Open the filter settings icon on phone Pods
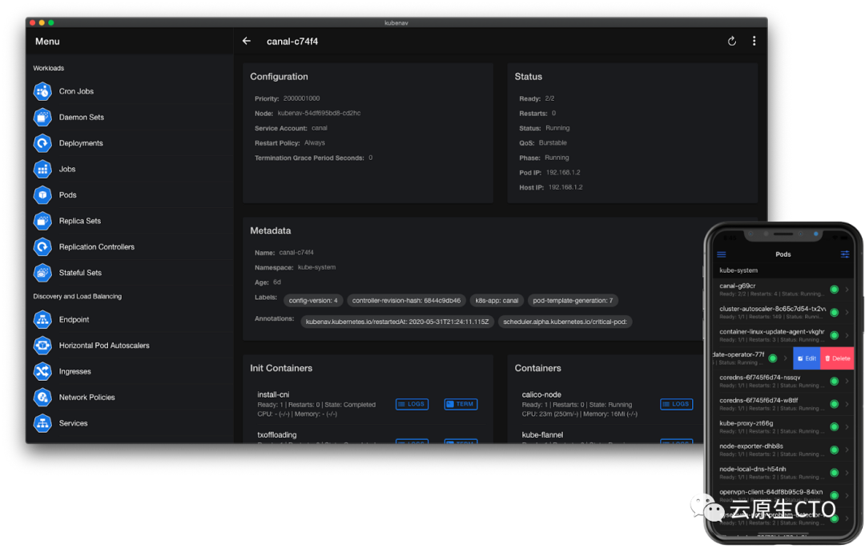The width and height of the screenshot is (865, 548). [x=845, y=254]
